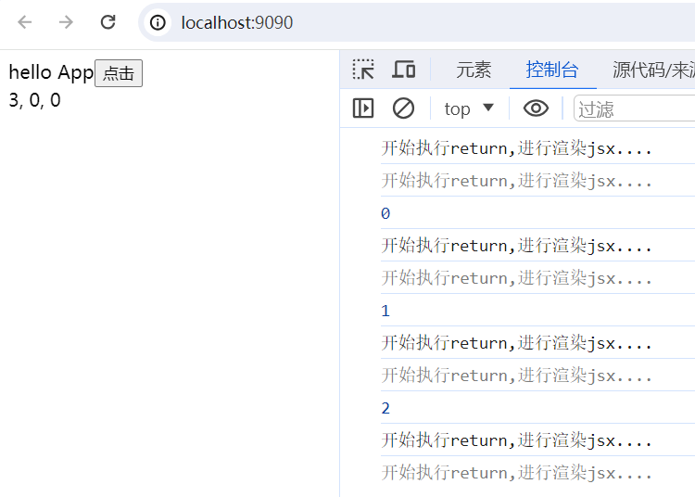The image size is (695, 497).
Task: Select the page text '3, 0, 0'
Action: [x=34, y=100]
